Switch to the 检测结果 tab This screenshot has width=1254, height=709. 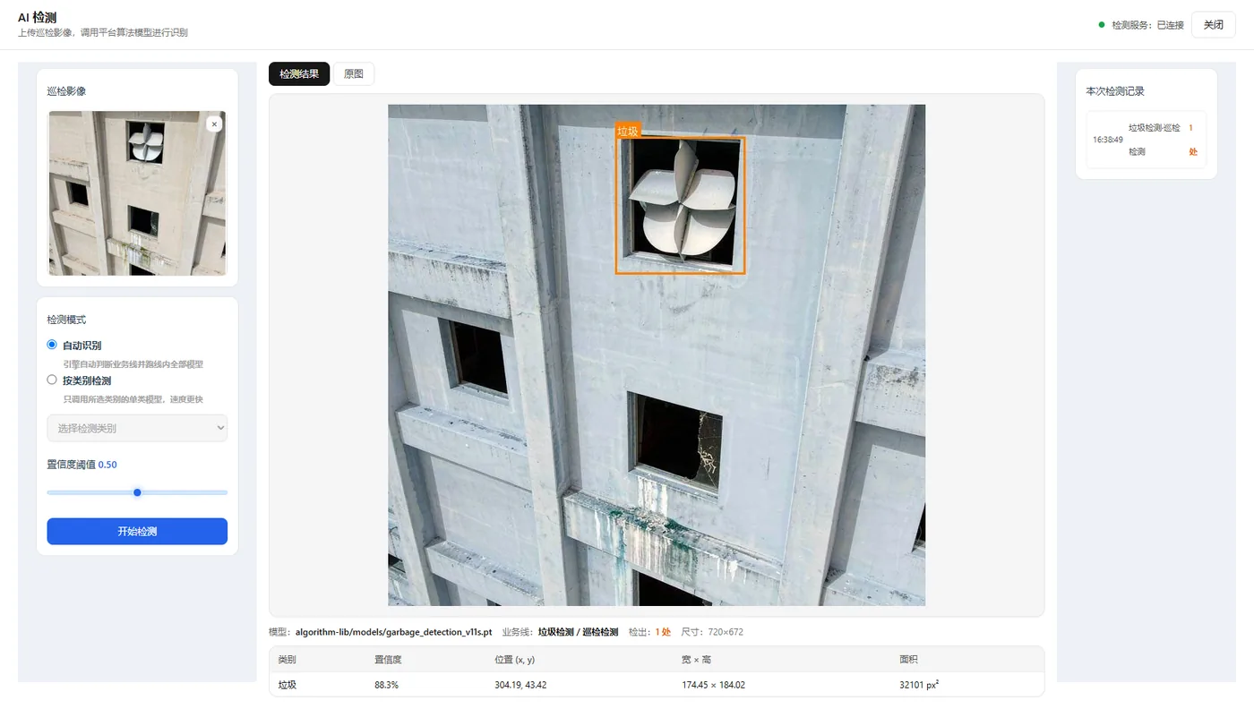(299, 74)
